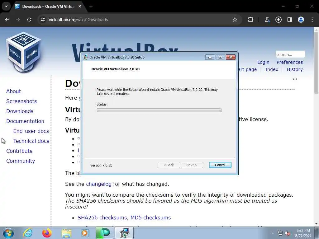This screenshot has height=239, width=319.
Task: Open the History link
Action: tap(295, 69)
